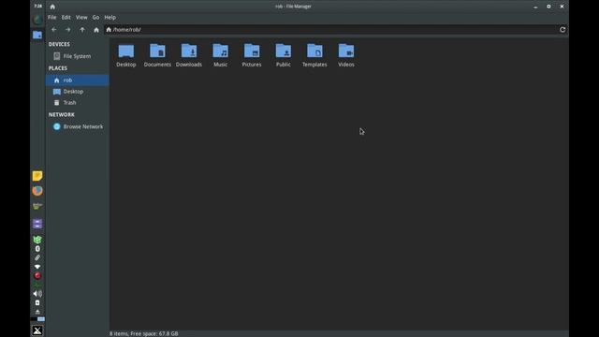The width and height of the screenshot is (599, 337).
Task: Click the purple file cabinet panel icon
Action: tap(37, 224)
